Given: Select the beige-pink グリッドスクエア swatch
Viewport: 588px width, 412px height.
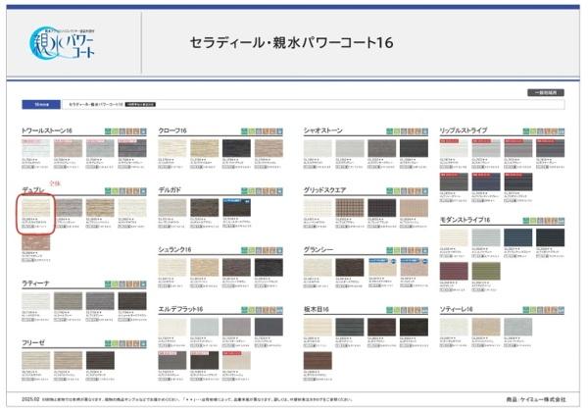Looking at the screenshot, I should 414,208.
